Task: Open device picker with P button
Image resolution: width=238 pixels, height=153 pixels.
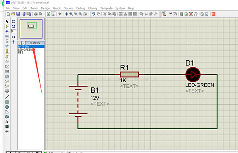Action: 19,43
